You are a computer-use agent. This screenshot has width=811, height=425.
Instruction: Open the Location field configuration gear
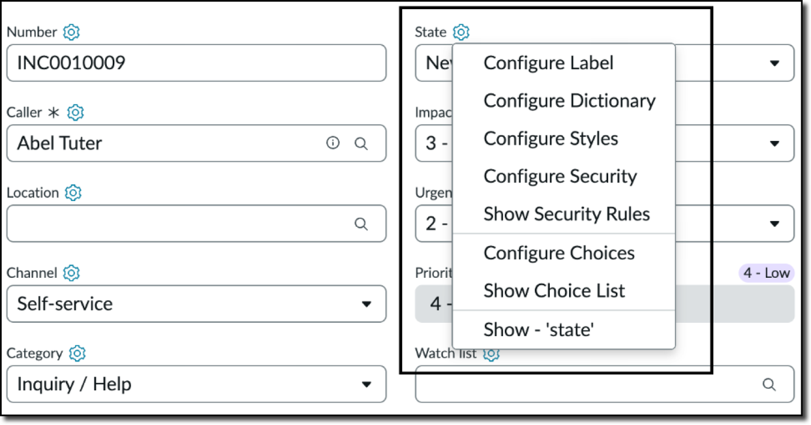pyautogui.click(x=73, y=193)
